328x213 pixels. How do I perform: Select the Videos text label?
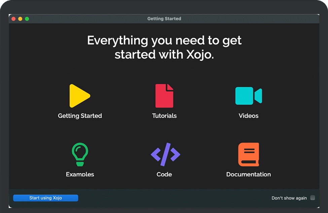(x=248, y=116)
